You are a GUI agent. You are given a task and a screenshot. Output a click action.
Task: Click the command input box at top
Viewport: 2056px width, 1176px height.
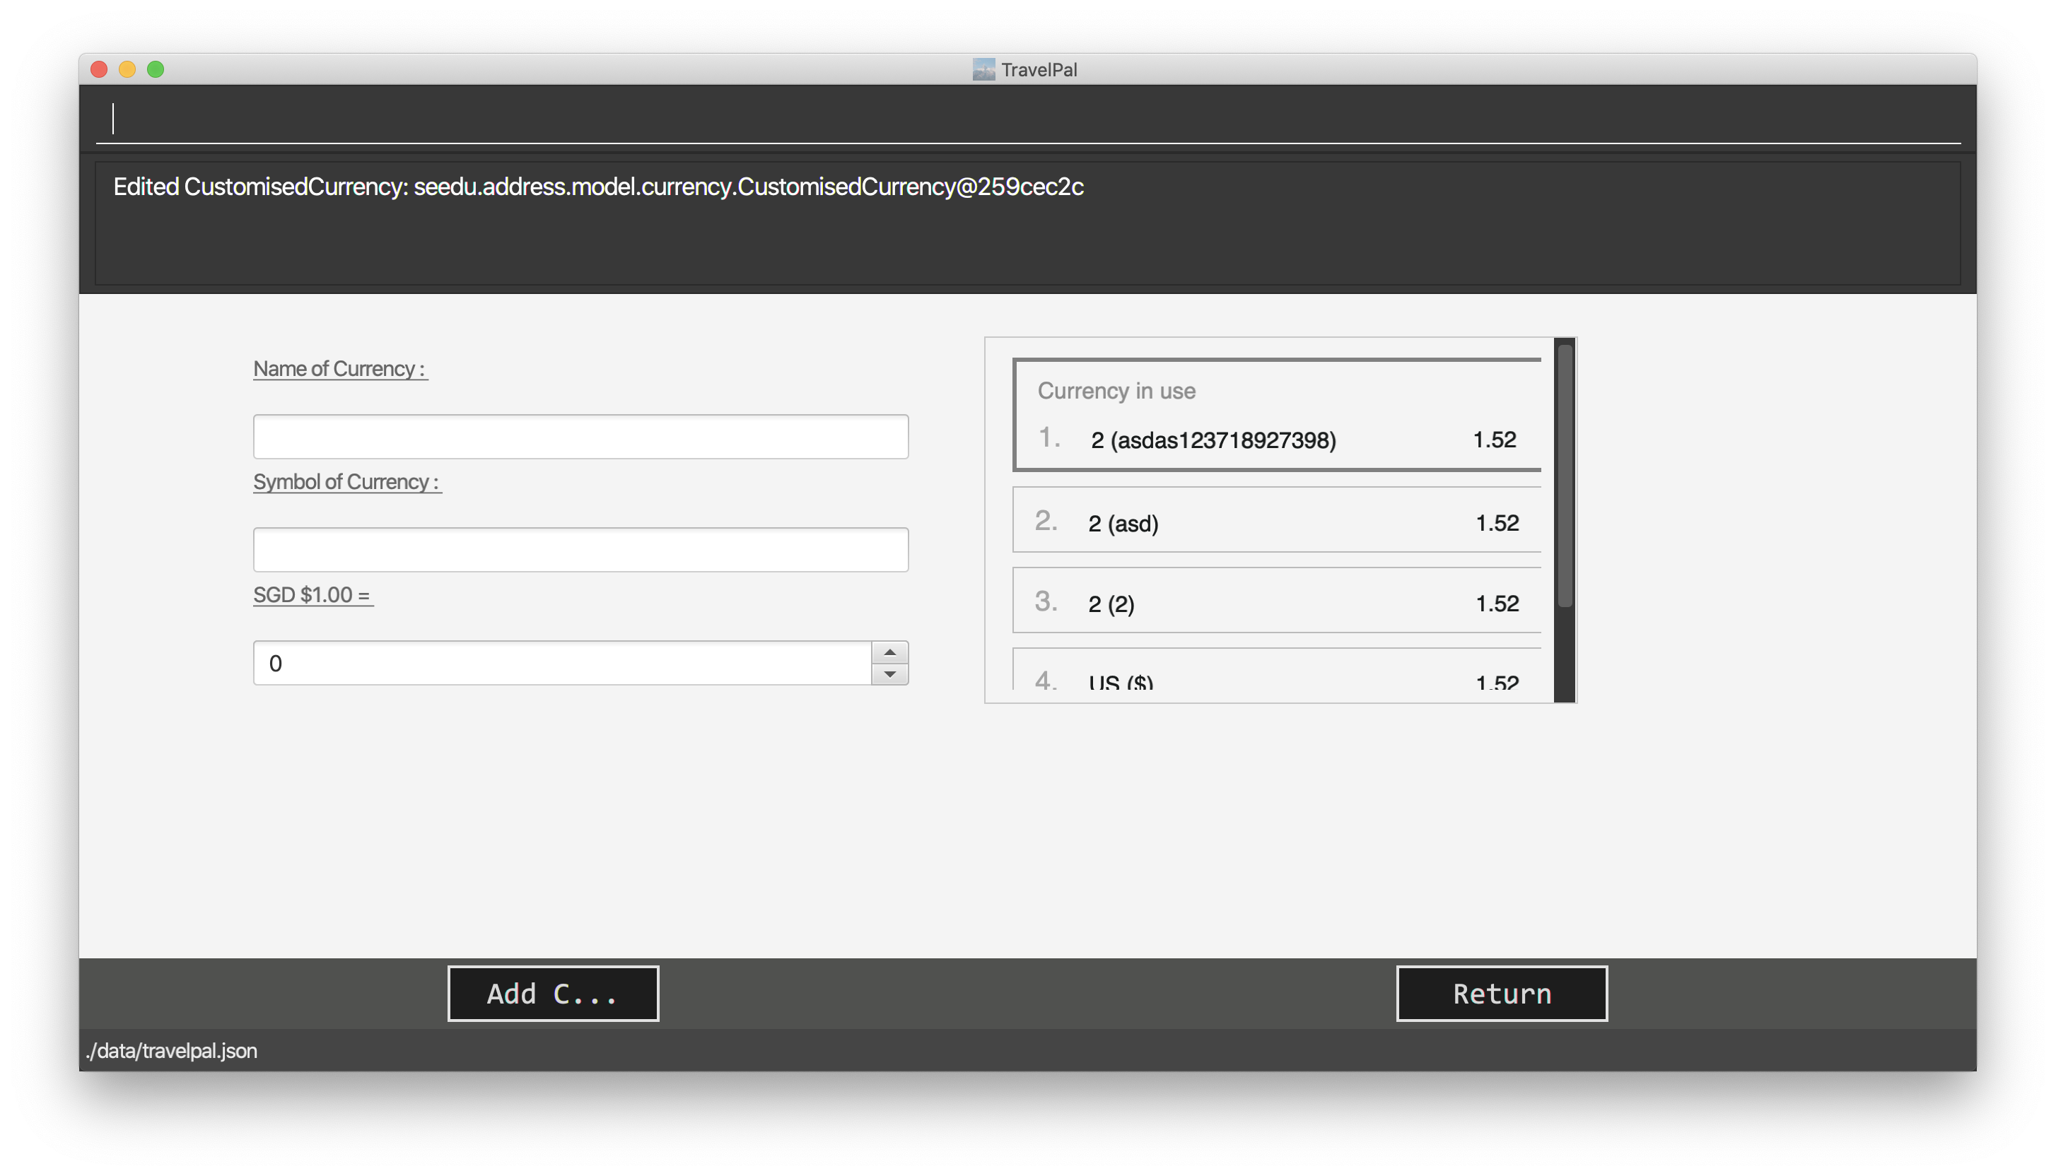[1026, 119]
